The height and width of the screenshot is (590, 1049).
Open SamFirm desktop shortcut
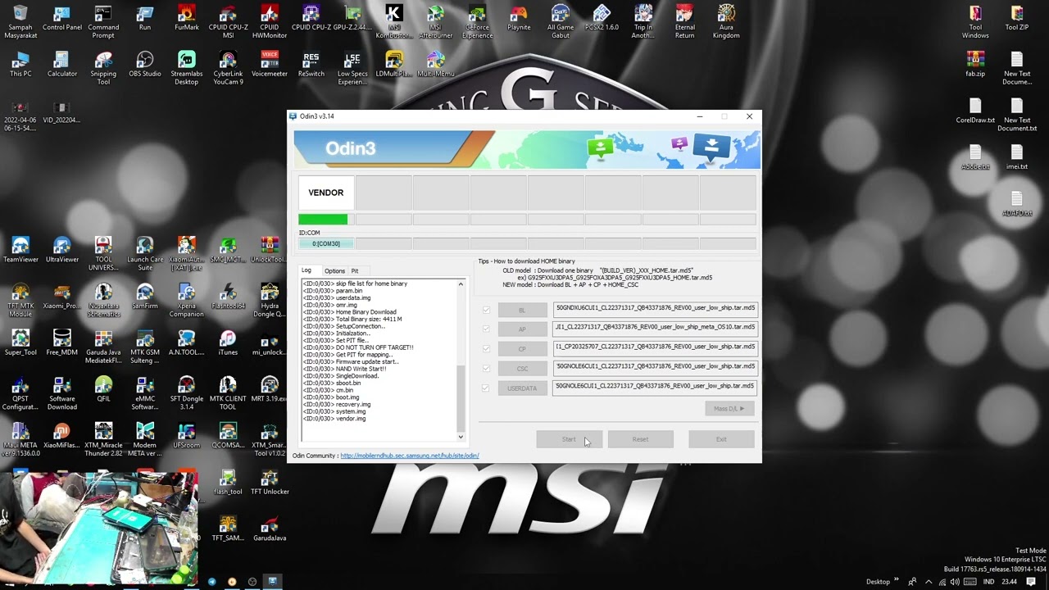(x=145, y=297)
